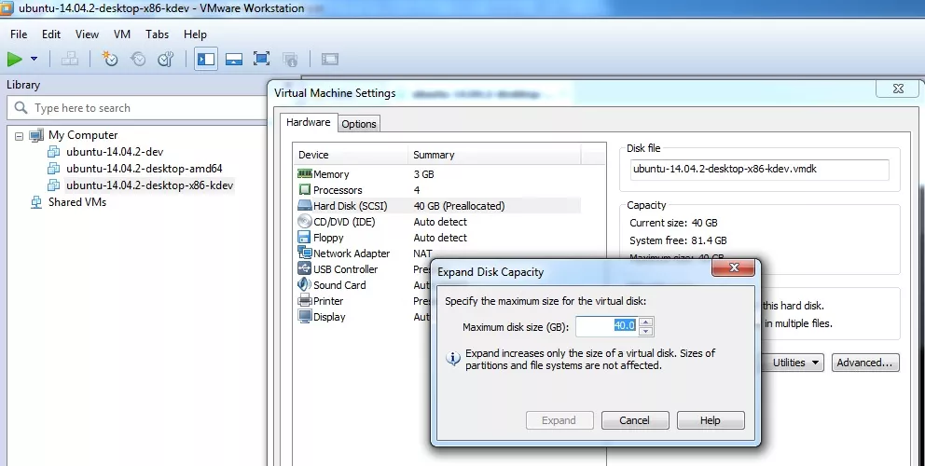The height and width of the screenshot is (466, 925).
Task: Click the Printer icon
Action: (304, 301)
